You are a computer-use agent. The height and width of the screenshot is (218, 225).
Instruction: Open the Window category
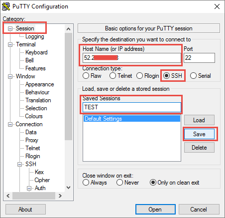pos(25,76)
